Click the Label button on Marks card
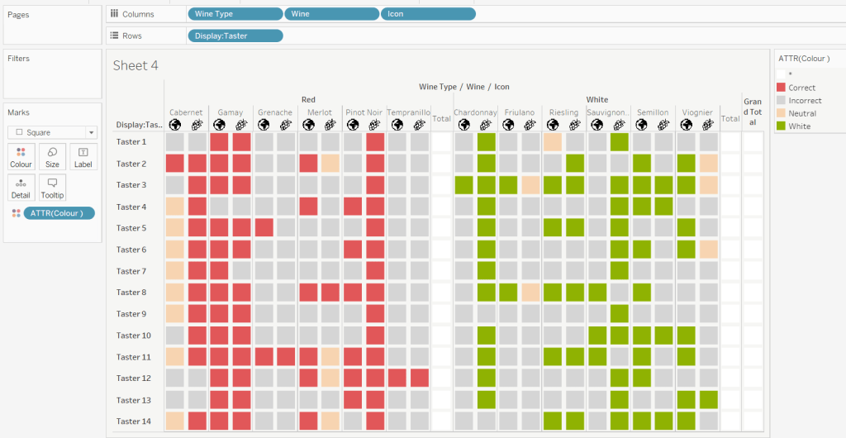This screenshot has height=438, width=846. 83,157
